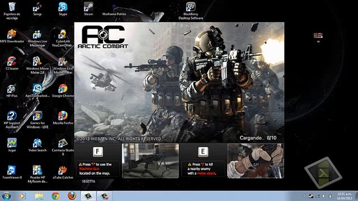
Task: Open File Explorer from the taskbar
Action: click(x=39, y=196)
